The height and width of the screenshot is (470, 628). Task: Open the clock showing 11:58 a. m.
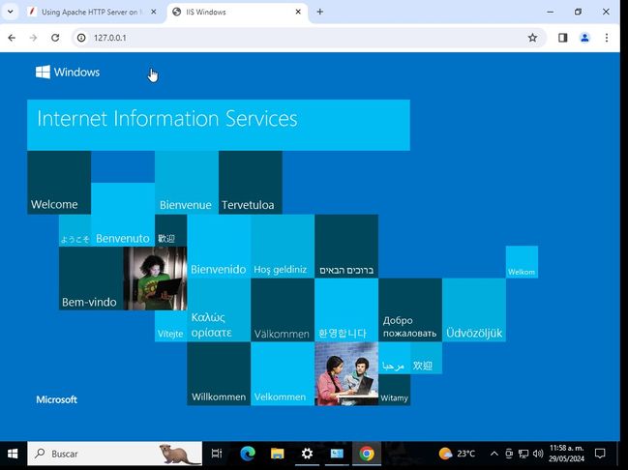coord(566,454)
